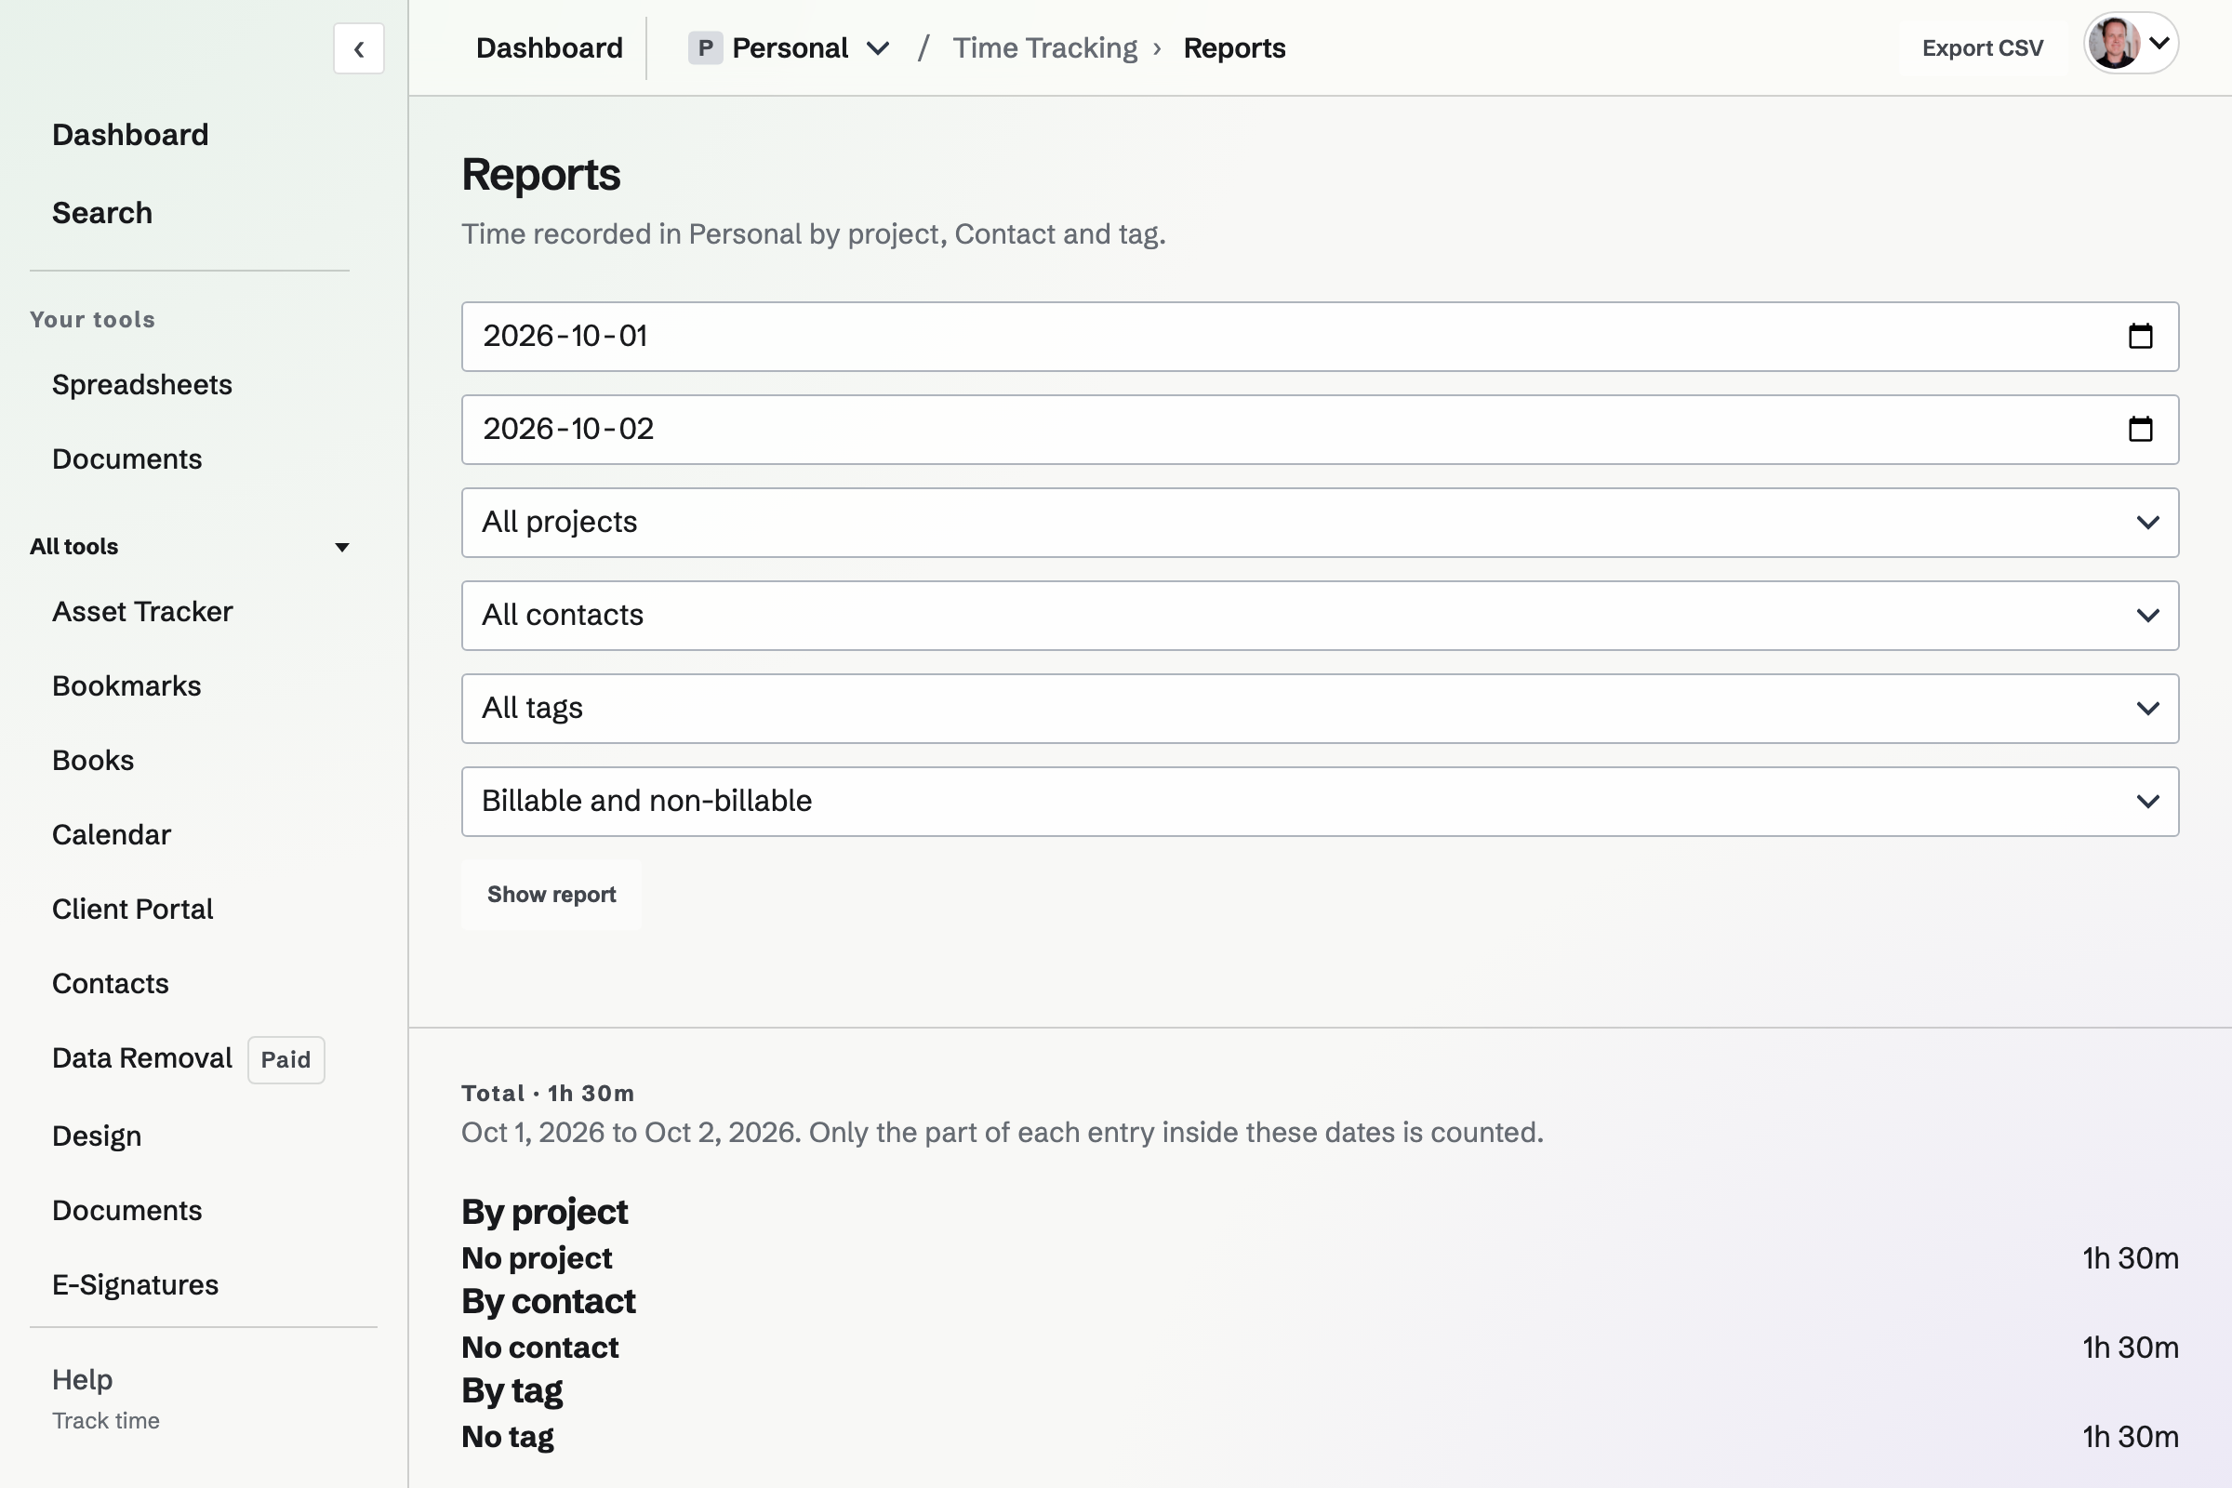Click the By tag heading

coord(511,1390)
